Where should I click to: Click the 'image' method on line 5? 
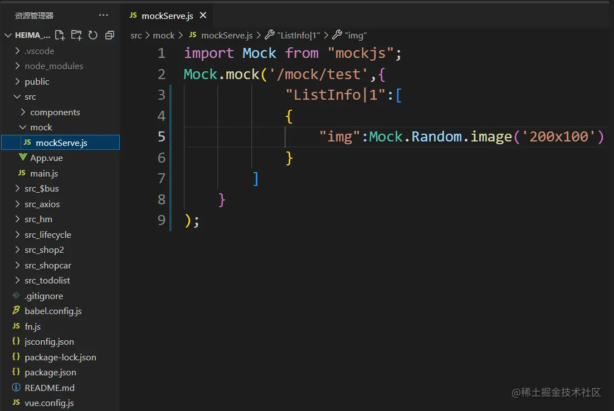click(491, 136)
